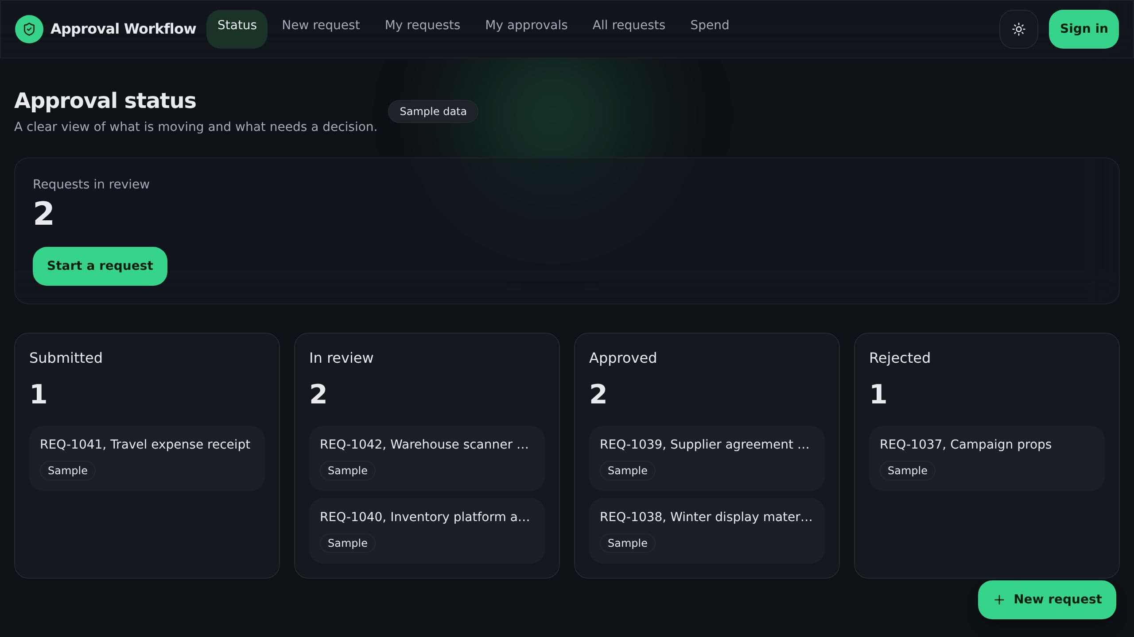
Task: Click Sample tag under REQ-1040
Action: coord(348,543)
